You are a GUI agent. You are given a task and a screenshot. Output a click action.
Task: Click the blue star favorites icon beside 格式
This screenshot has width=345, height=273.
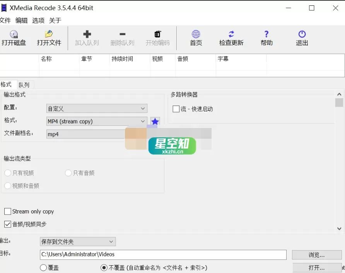click(154, 121)
